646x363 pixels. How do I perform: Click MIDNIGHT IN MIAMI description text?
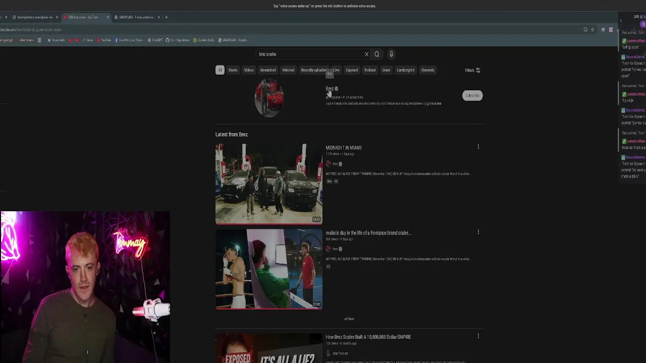(398, 173)
